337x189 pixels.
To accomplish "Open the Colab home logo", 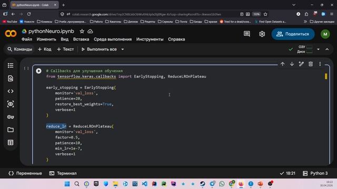I will click(11, 34).
